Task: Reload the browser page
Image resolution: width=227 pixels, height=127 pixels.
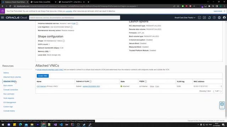Action: click(x=10, y=6)
